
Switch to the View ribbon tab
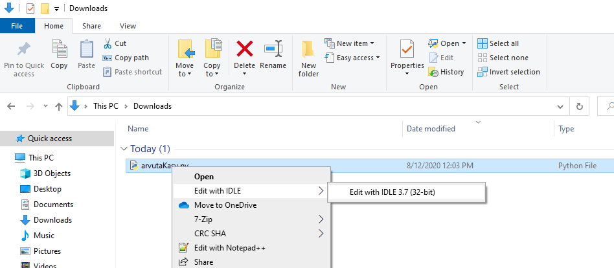(128, 26)
